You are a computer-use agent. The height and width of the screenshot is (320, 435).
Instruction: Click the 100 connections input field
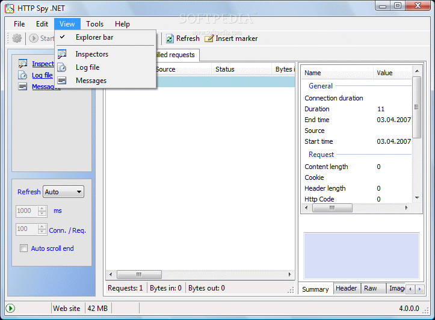pyautogui.click(x=27, y=229)
